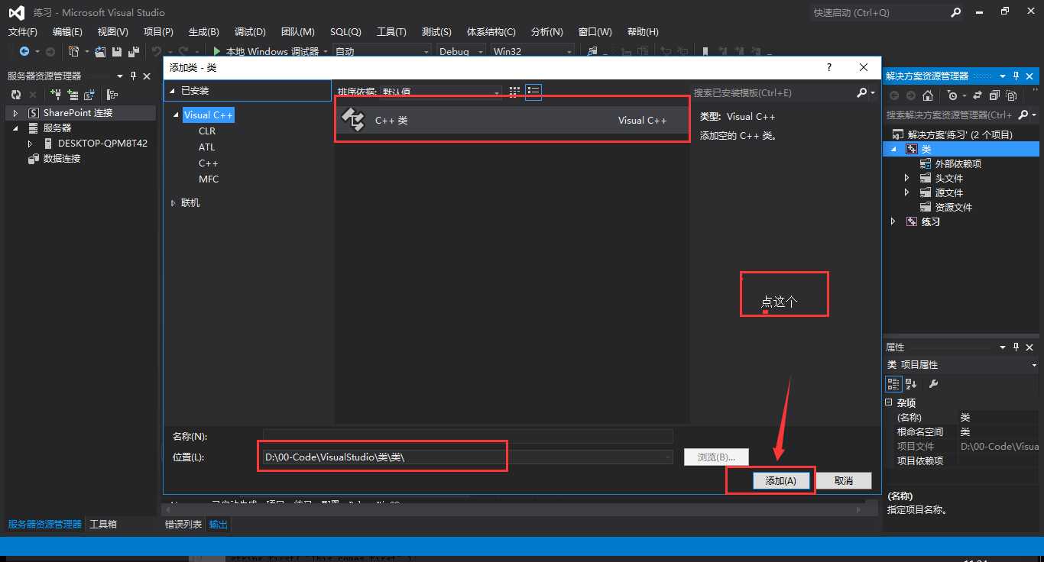
Task: Expand the 源文件 folder
Action: click(907, 192)
